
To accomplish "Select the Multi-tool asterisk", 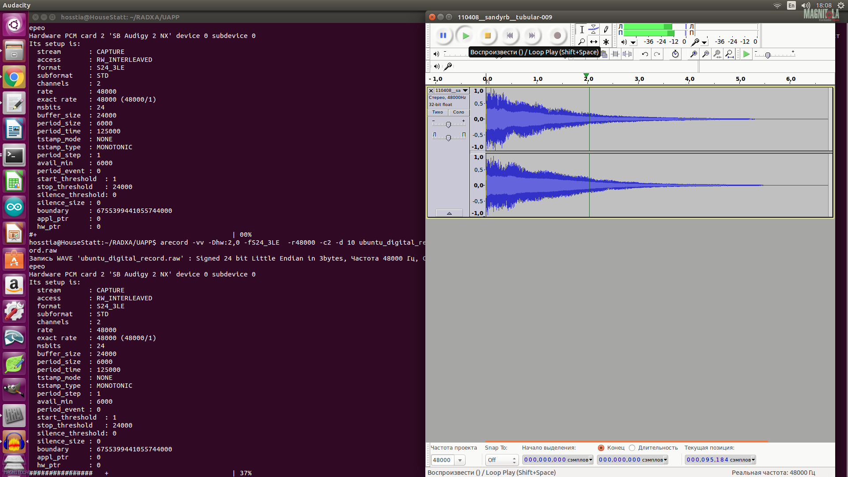I will click(x=606, y=42).
